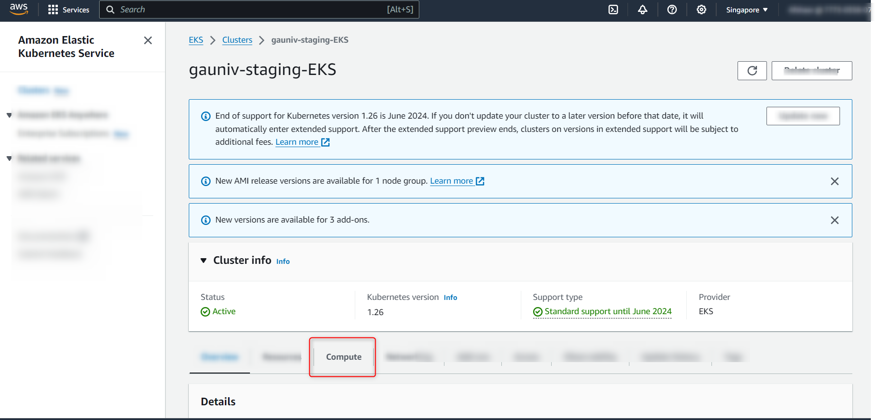Switch to the Compute tab
877x420 pixels.
tap(343, 357)
